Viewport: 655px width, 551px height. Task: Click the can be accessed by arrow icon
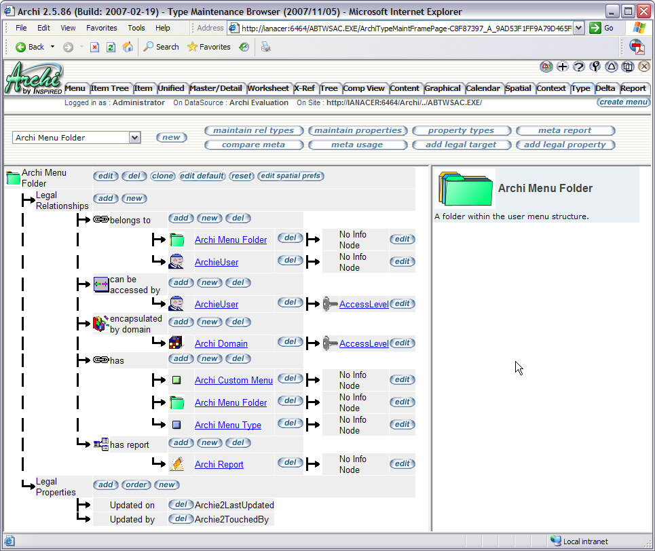(x=100, y=284)
